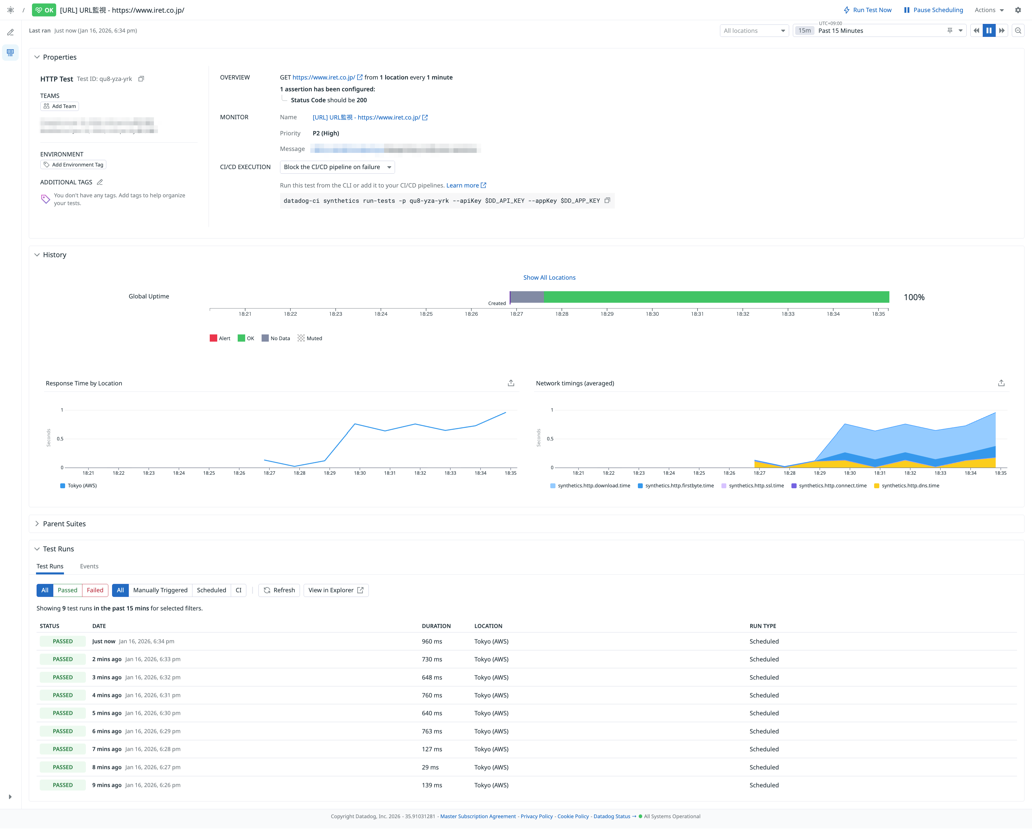Switch to the Events tab
The image size is (1032, 829).
(89, 566)
